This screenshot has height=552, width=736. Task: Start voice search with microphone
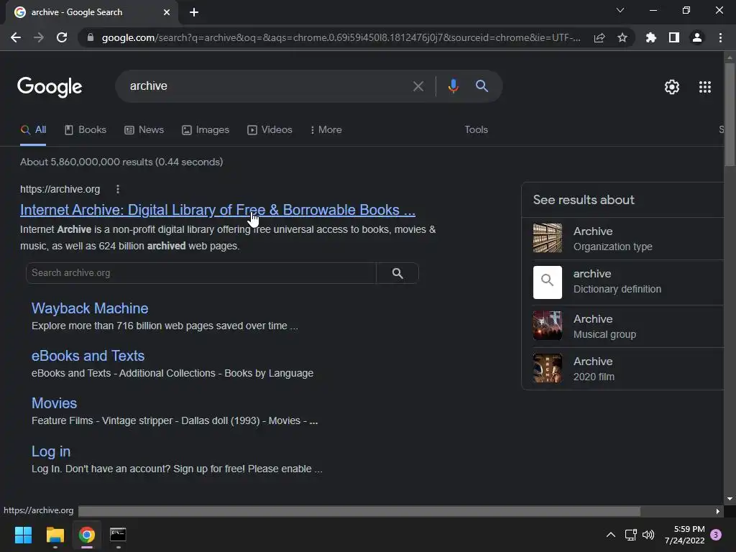(x=453, y=86)
